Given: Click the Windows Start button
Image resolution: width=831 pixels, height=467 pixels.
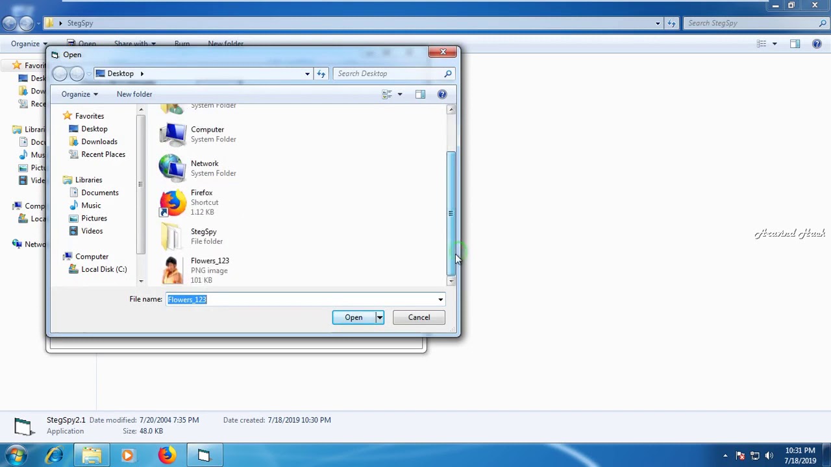Looking at the screenshot, I should point(16,455).
